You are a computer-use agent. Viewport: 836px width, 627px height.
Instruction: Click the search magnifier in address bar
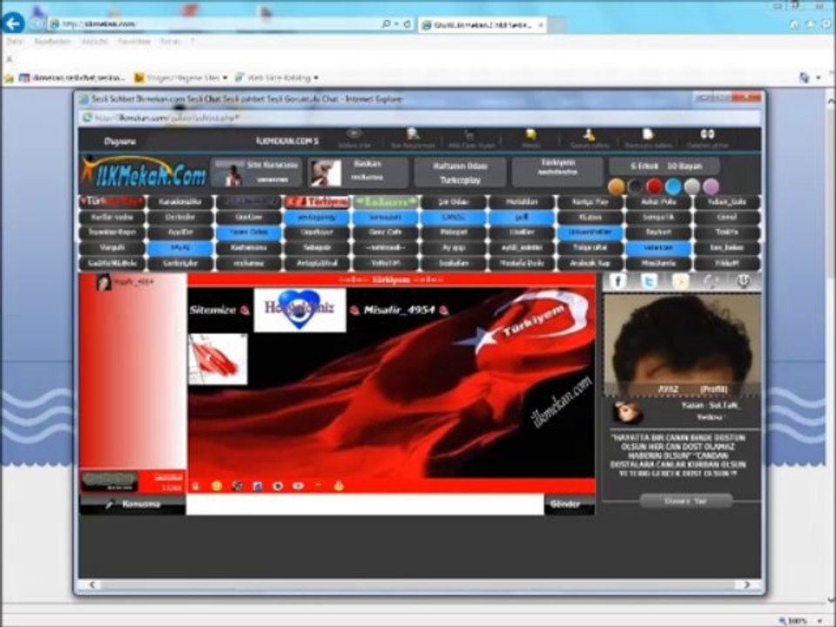pos(387,24)
